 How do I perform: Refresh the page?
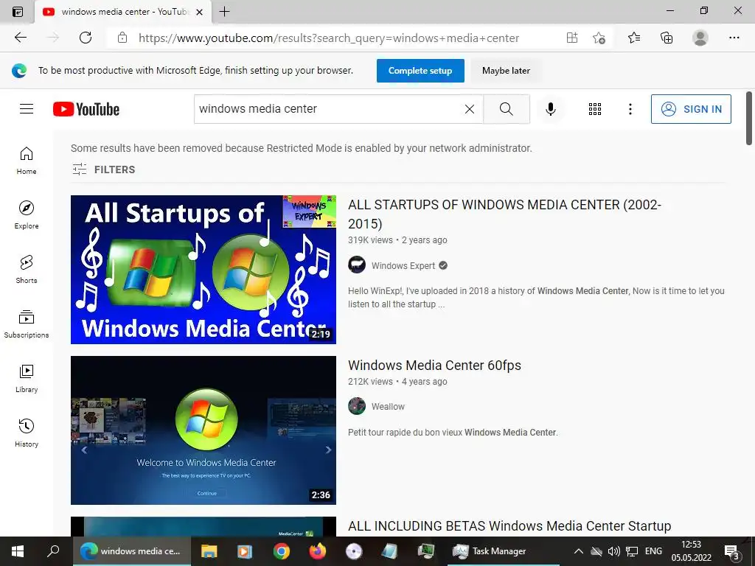86,38
